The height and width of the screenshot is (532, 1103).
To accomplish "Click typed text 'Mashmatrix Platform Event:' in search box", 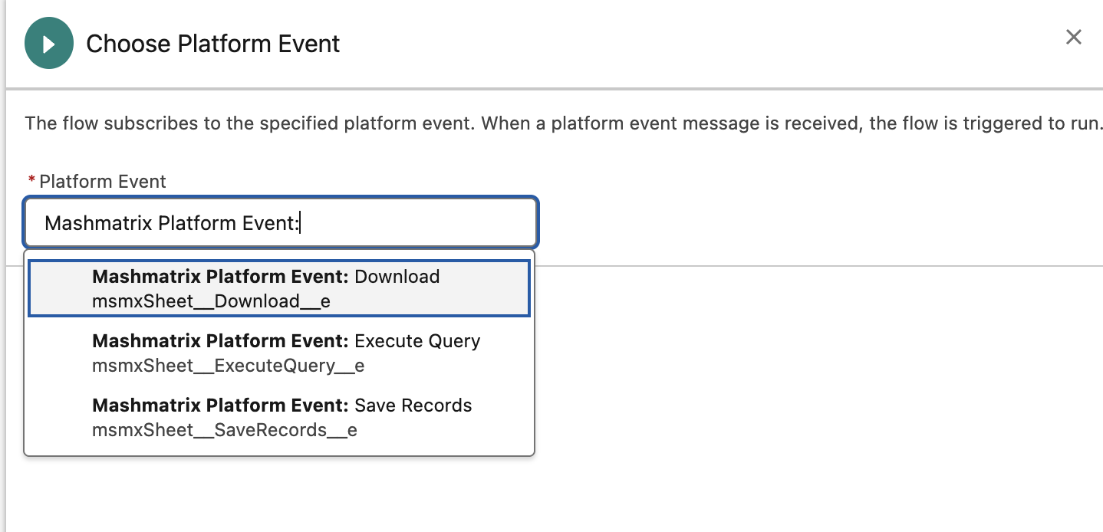I will click(x=172, y=223).
